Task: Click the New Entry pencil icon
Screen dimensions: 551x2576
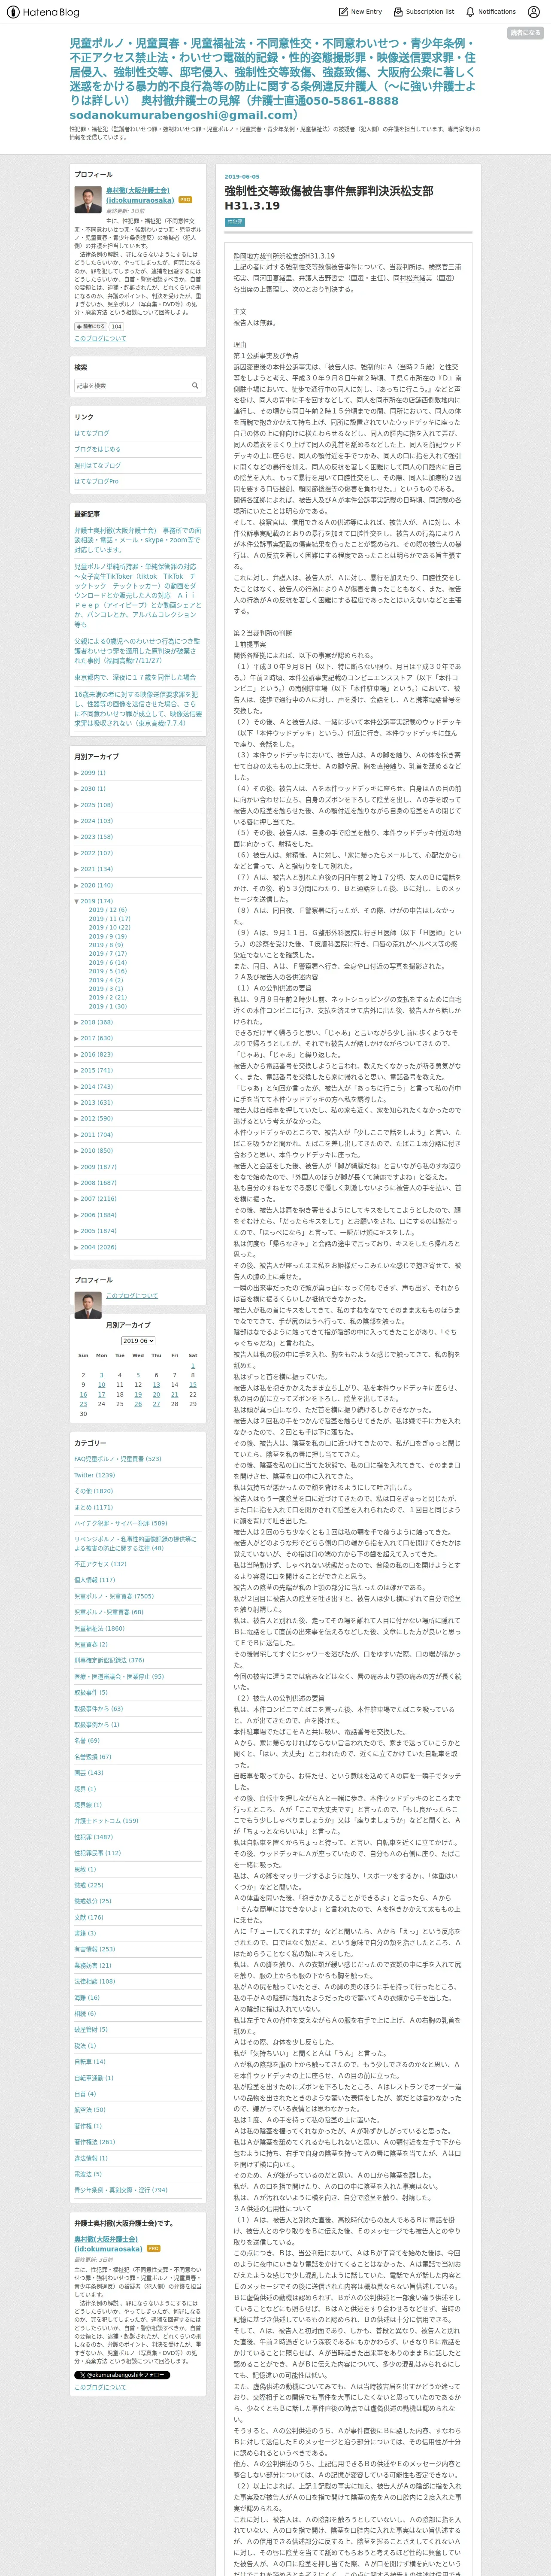Action: click(343, 12)
